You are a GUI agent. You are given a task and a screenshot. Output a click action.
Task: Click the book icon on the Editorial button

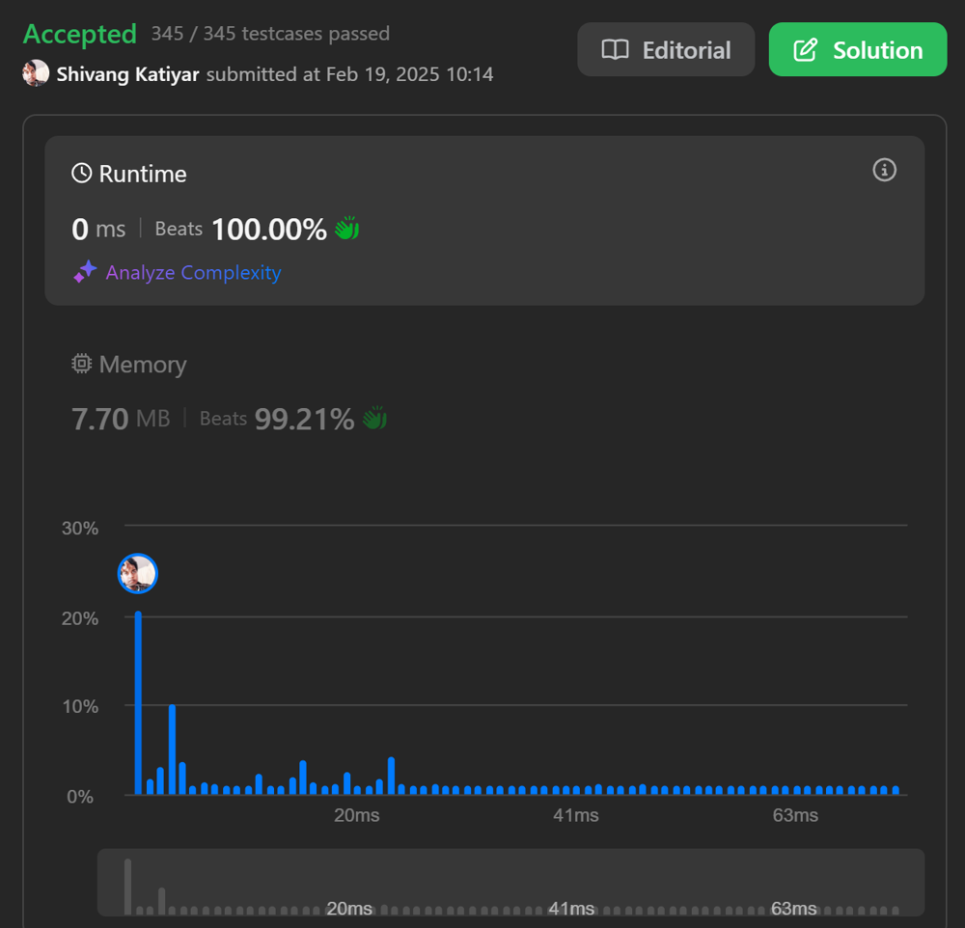pyautogui.click(x=616, y=50)
